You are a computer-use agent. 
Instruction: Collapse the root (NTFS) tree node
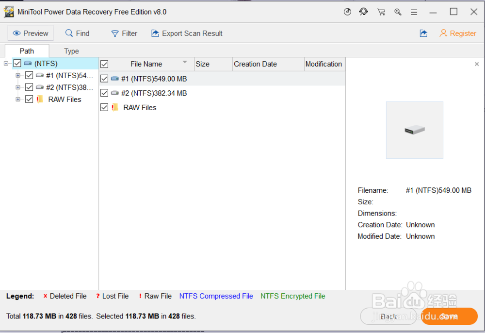click(5, 64)
